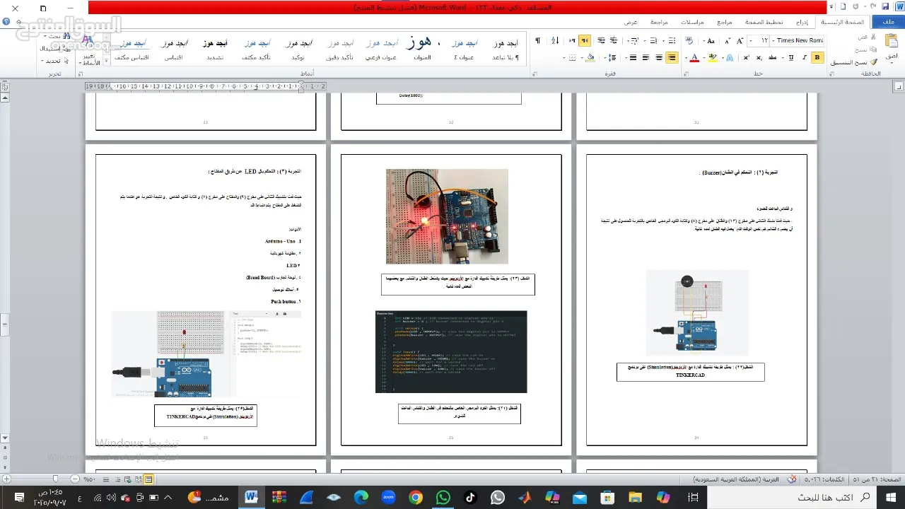The image size is (905, 509).
Task: Switch to Mailings tab مراسلات
Action: click(692, 22)
